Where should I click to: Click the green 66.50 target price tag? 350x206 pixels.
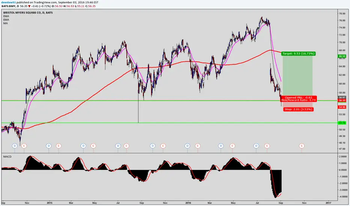point(342,56)
